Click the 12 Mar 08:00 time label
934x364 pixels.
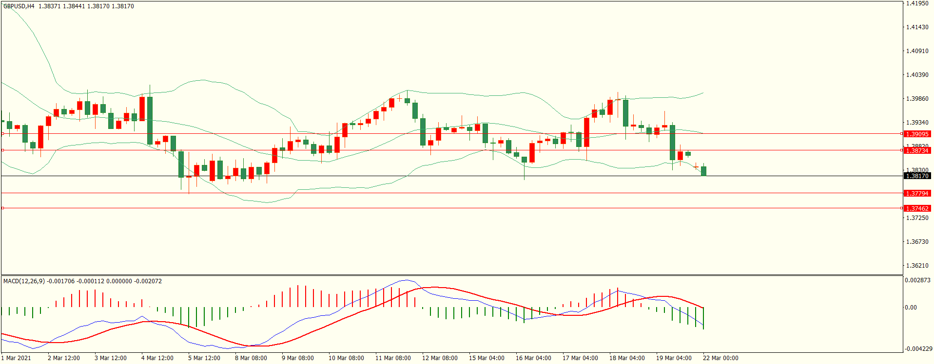440,358
